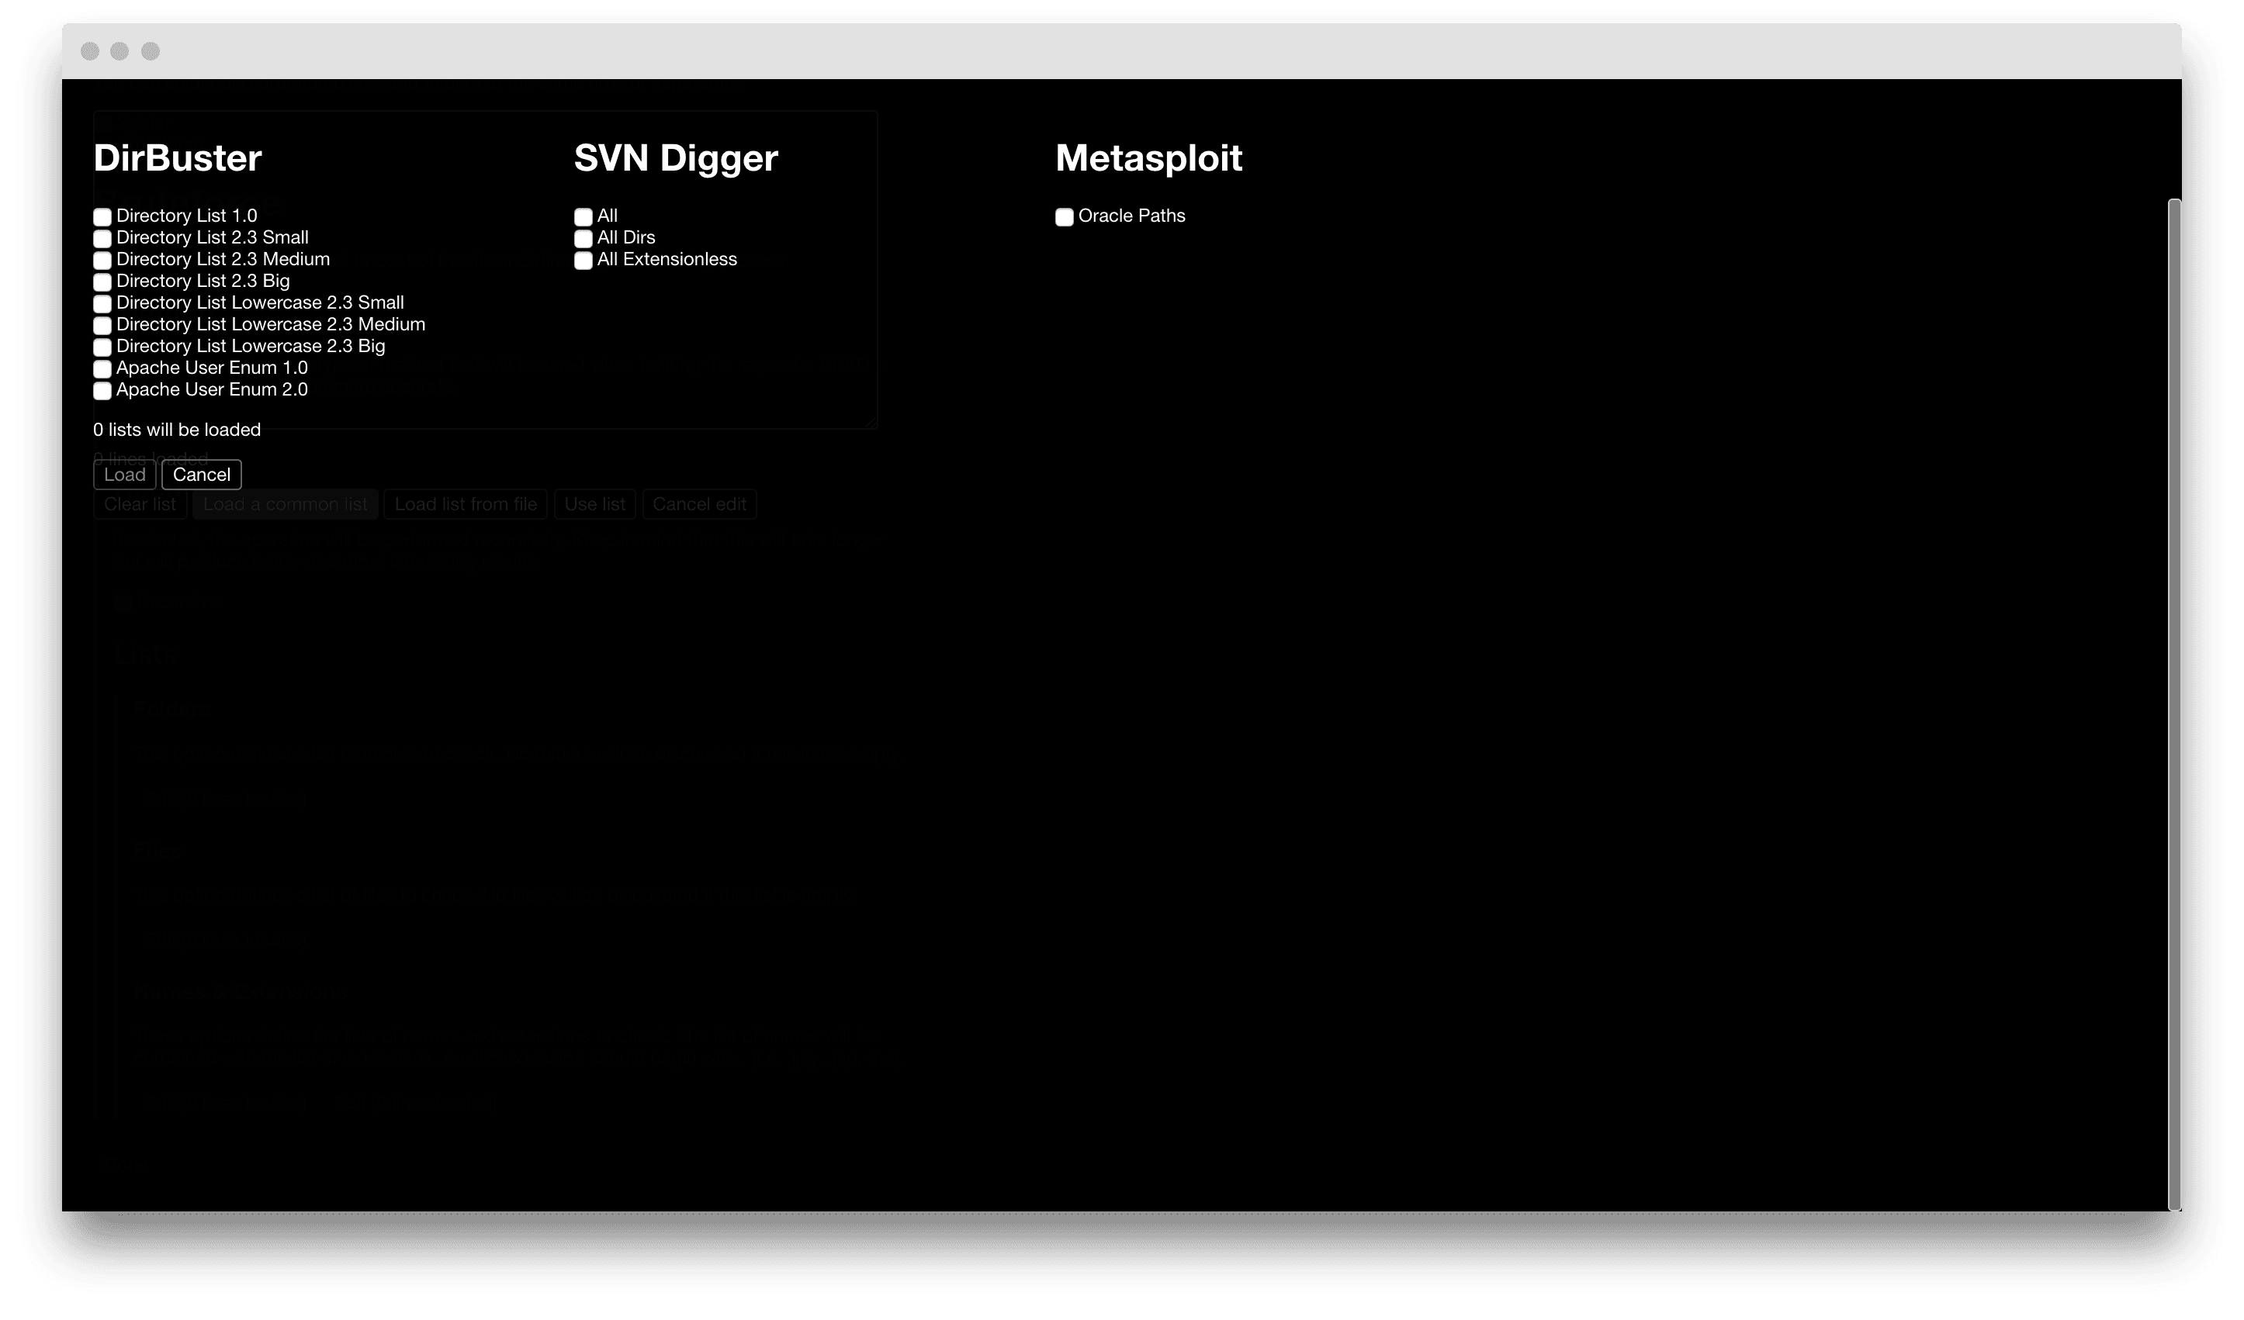The height and width of the screenshot is (1320, 2244).
Task: Click the Metasploit heading
Action: 1148,158
